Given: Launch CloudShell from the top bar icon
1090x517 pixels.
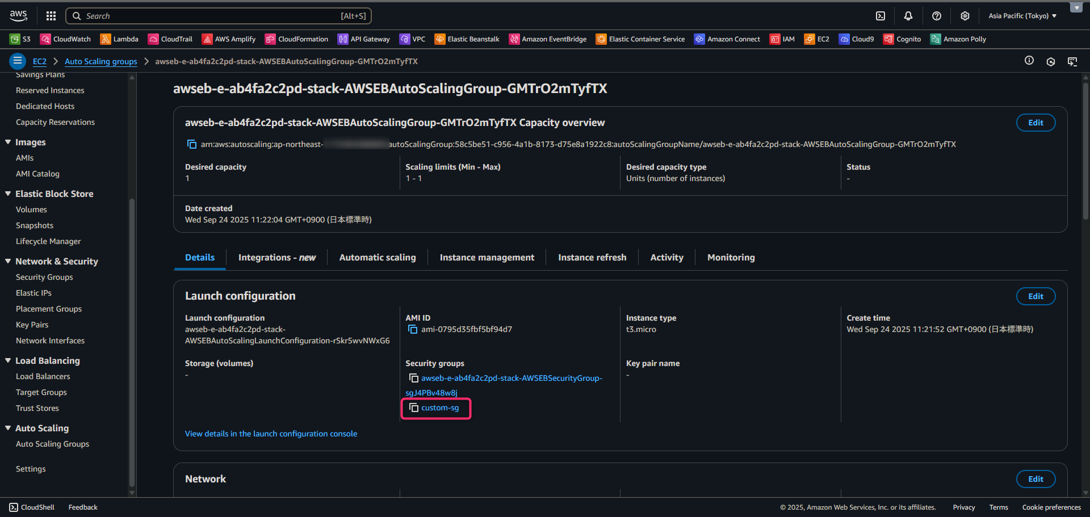Looking at the screenshot, I should click(x=881, y=16).
